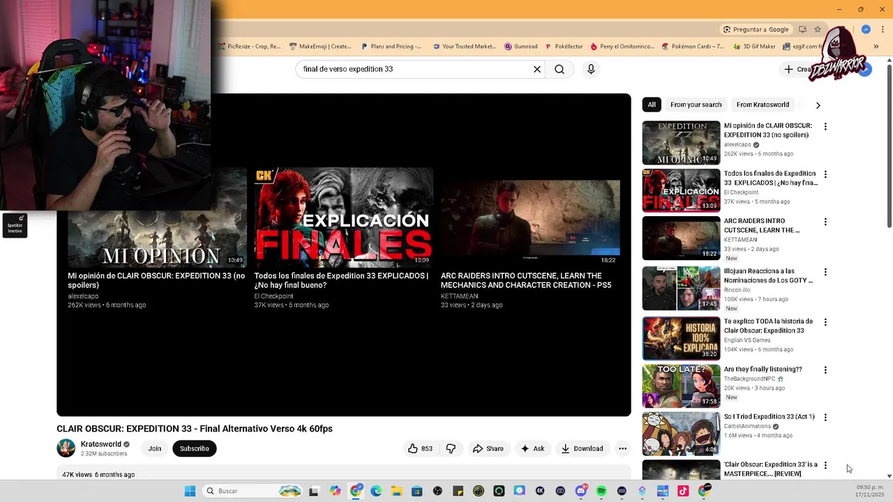
Task: Open the 4K downloader taskbar icon
Action: pyautogui.click(x=540, y=491)
